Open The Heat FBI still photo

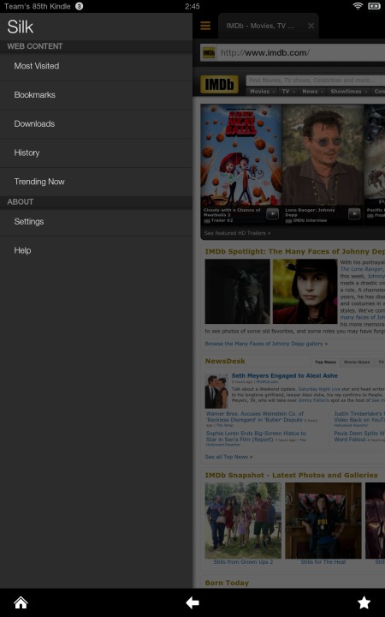point(323,521)
